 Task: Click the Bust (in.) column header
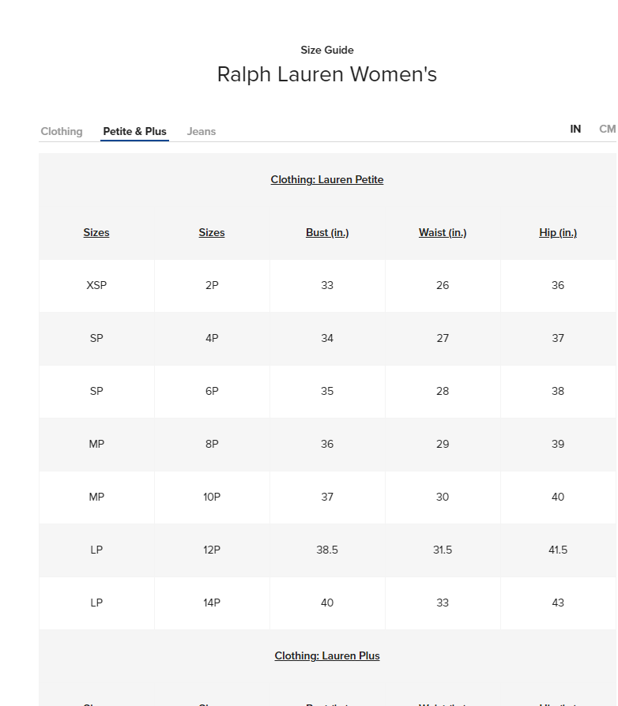[327, 232]
